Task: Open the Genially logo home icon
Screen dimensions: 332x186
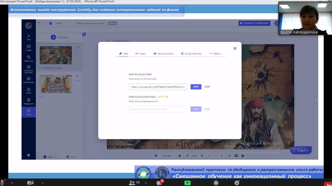Action: [x=29, y=25]
